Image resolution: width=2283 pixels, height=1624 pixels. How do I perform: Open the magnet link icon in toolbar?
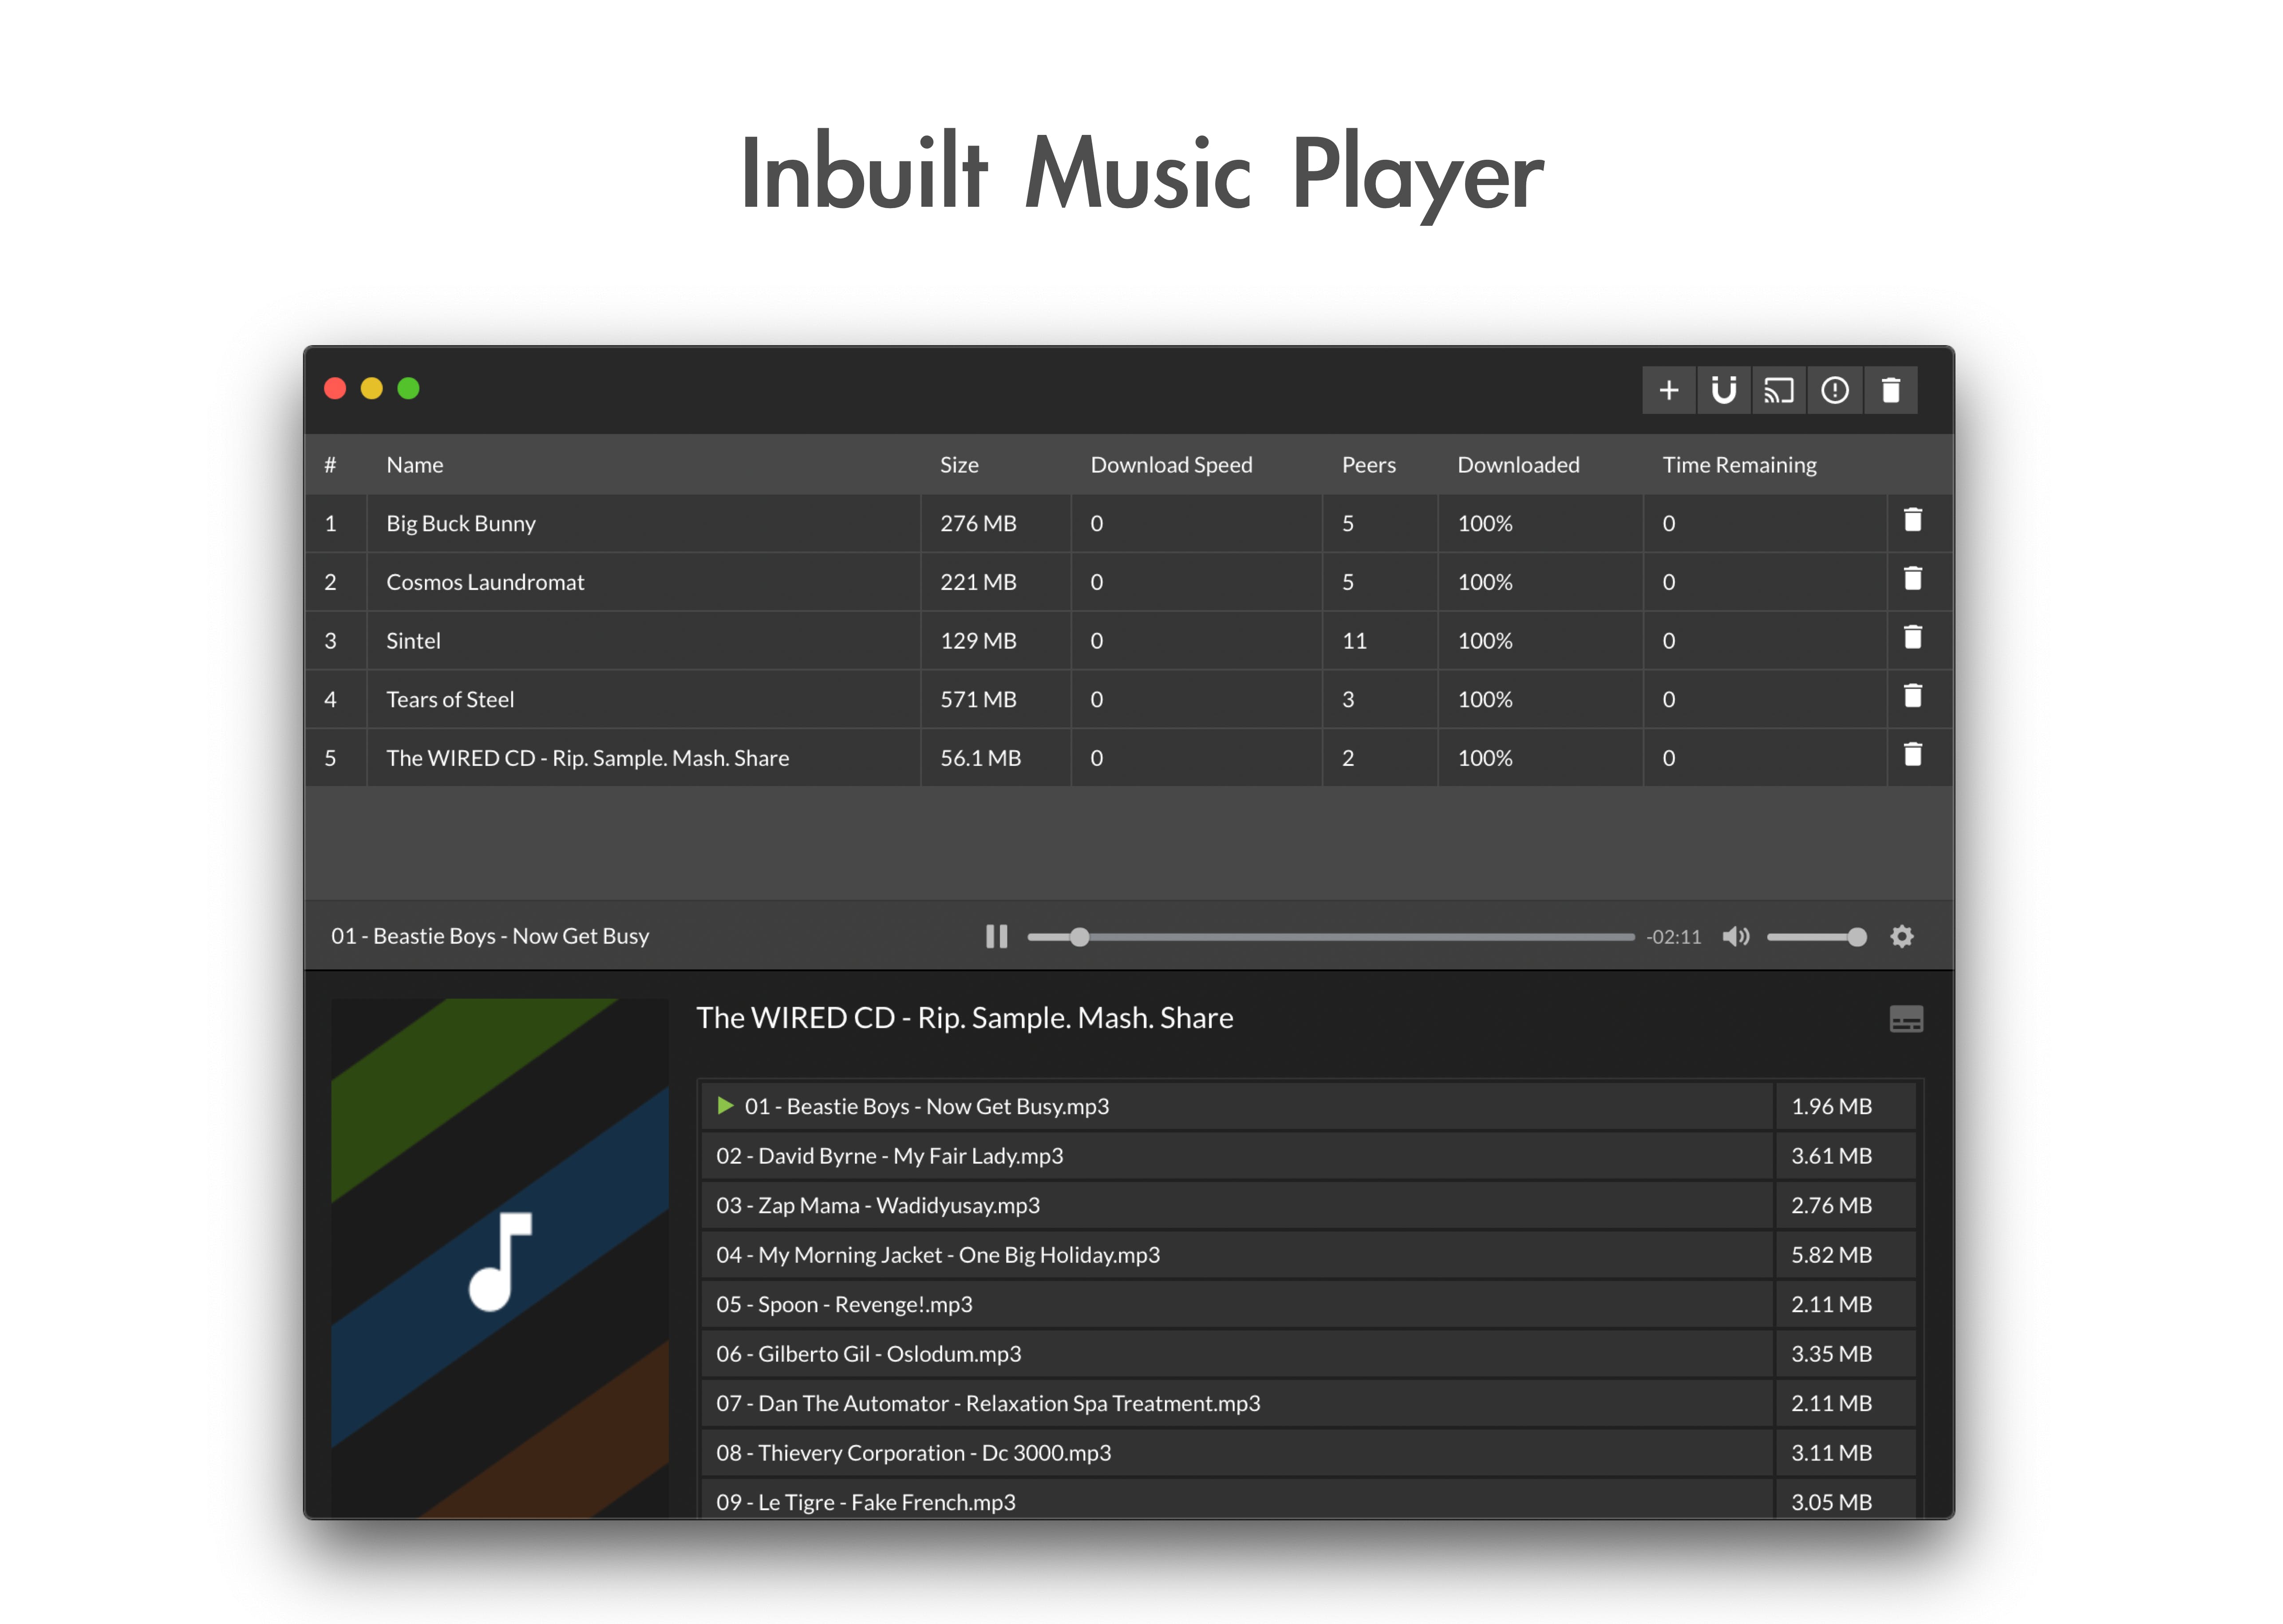coord(1723,390)
